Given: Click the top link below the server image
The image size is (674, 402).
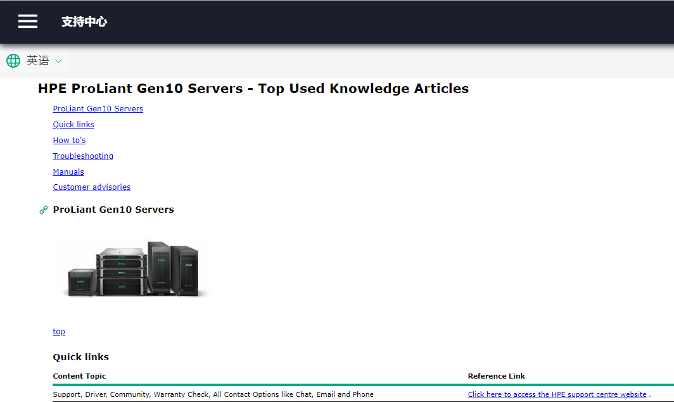Looking at the screenshot, I should pyautogui.click(x=59, y=332).
